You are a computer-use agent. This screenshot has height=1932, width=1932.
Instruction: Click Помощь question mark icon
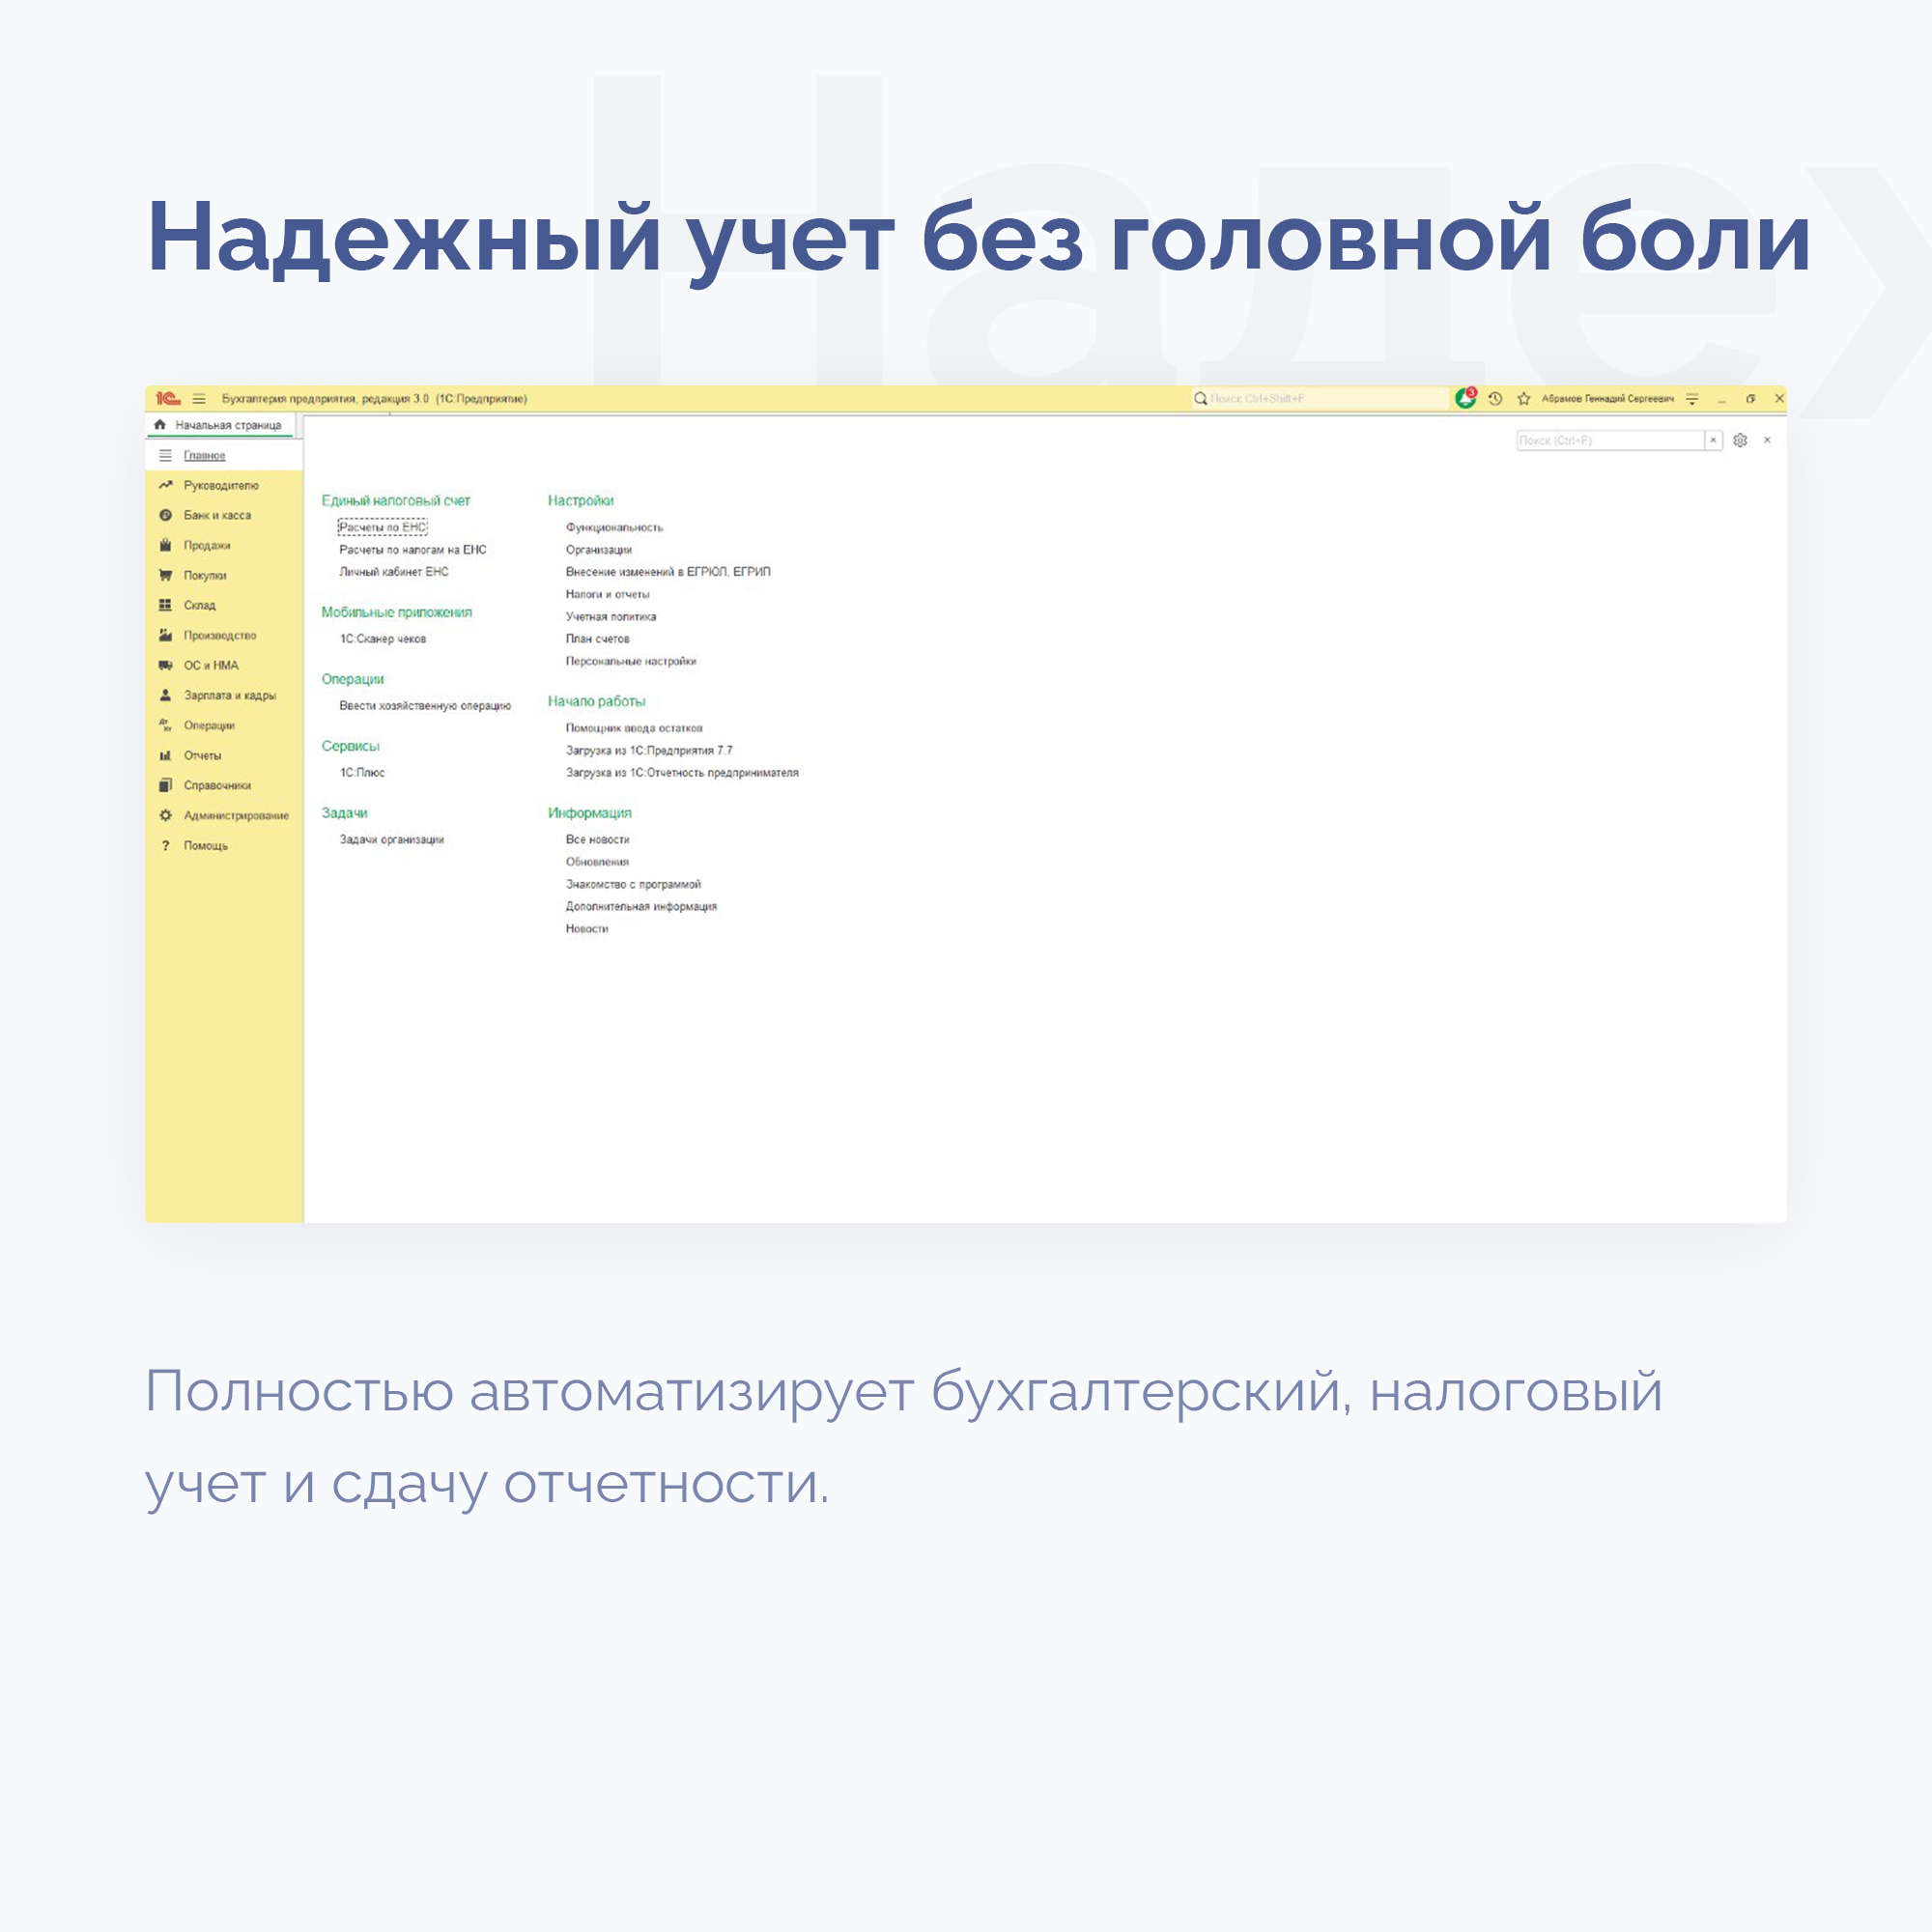166,846
